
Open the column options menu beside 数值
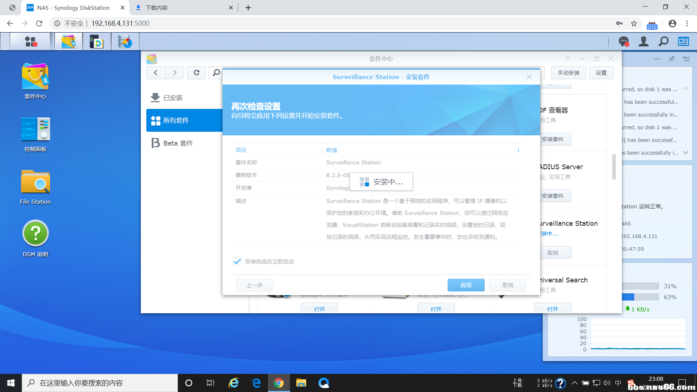click(518, 150)
